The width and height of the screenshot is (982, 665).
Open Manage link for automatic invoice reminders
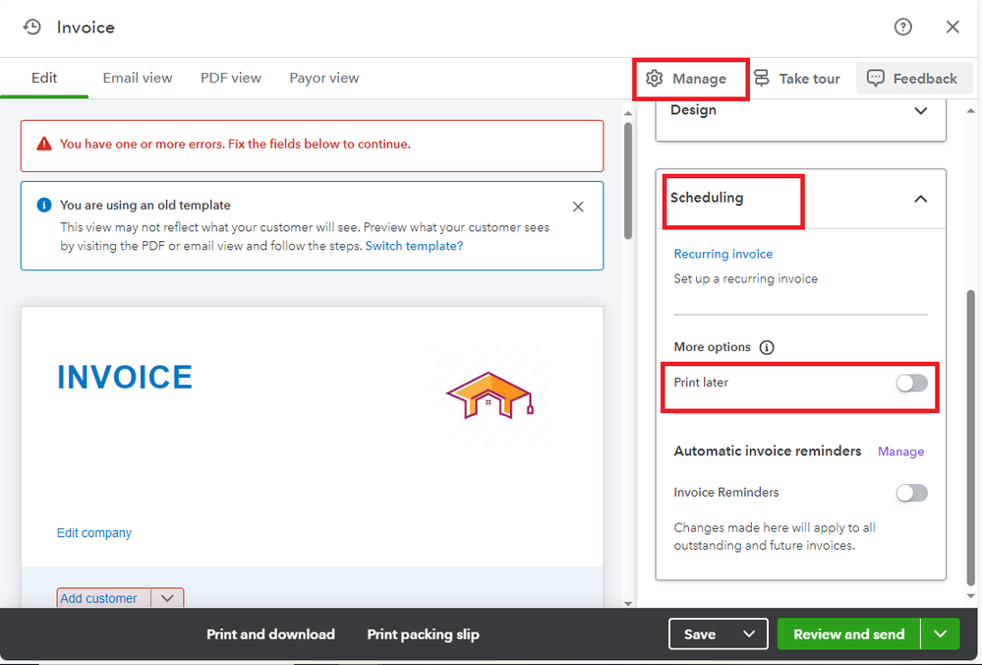(900, 452)
